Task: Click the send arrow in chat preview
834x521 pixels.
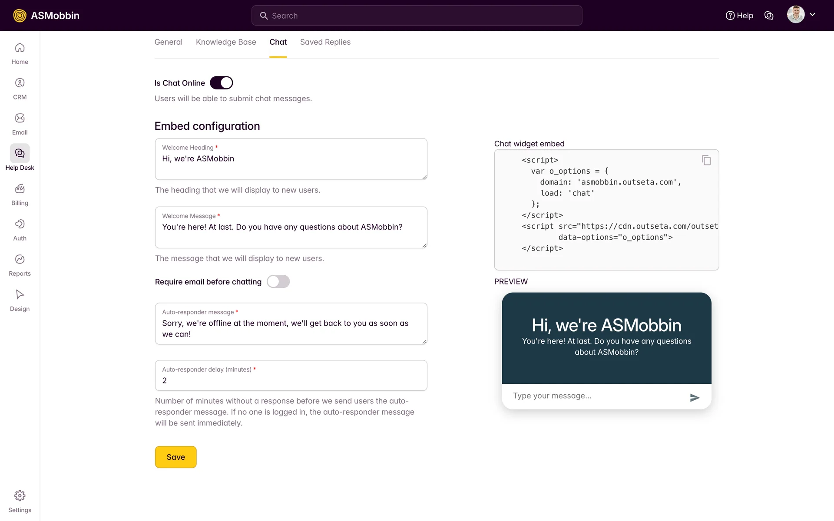Action: pyautogui.click(x=695, y=397)
